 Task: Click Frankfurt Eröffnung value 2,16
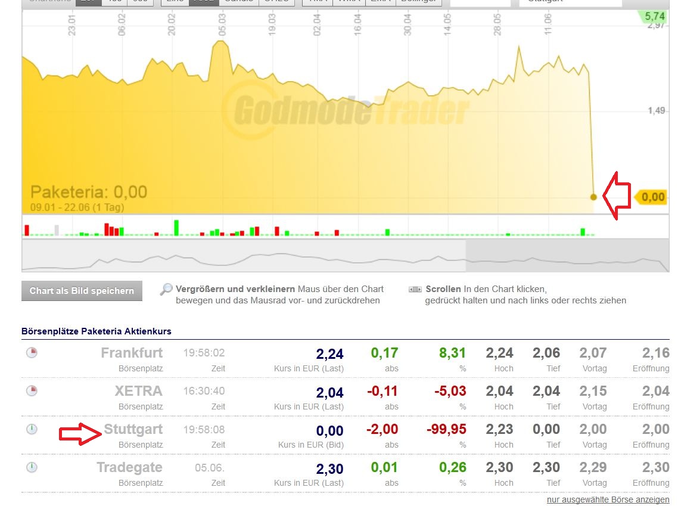click(655, 353)
